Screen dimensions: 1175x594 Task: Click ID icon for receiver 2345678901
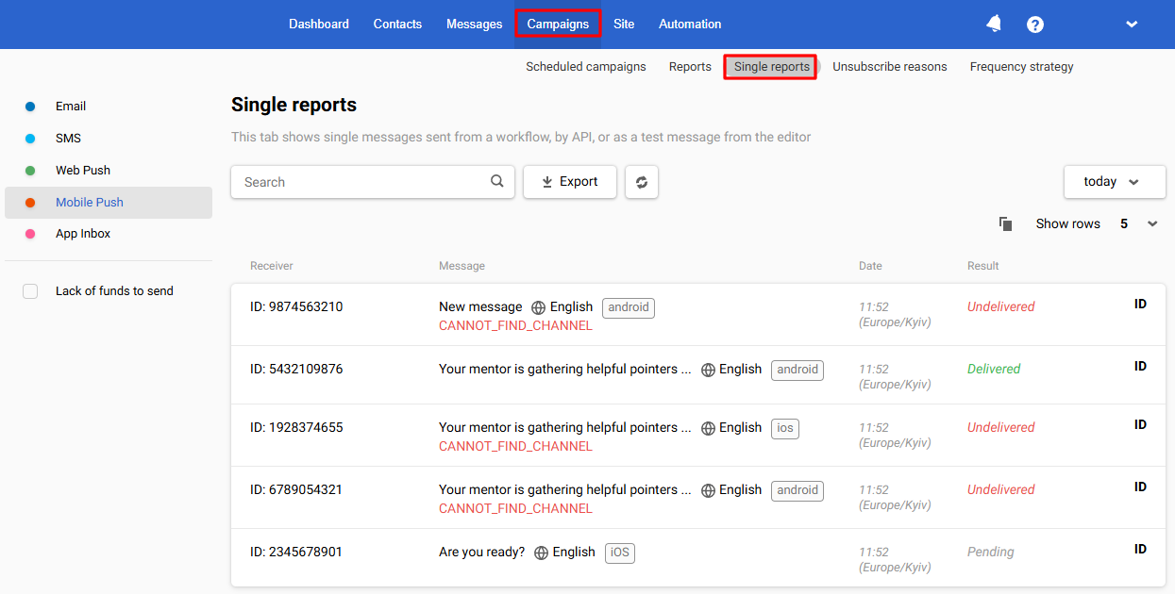coord(1140,550)
